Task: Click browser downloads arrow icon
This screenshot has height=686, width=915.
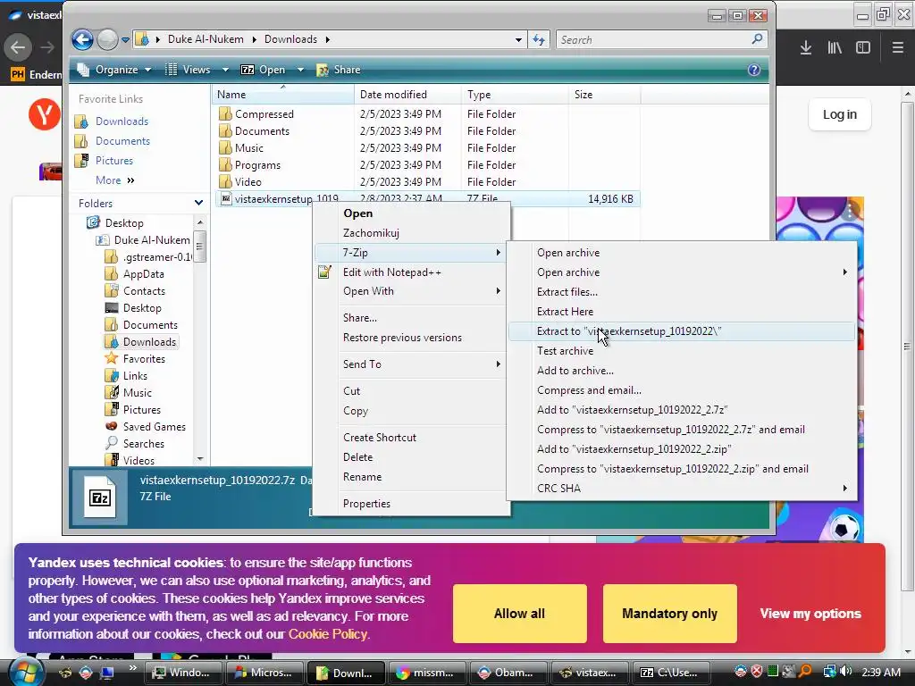Action: (x=806, y=48)
